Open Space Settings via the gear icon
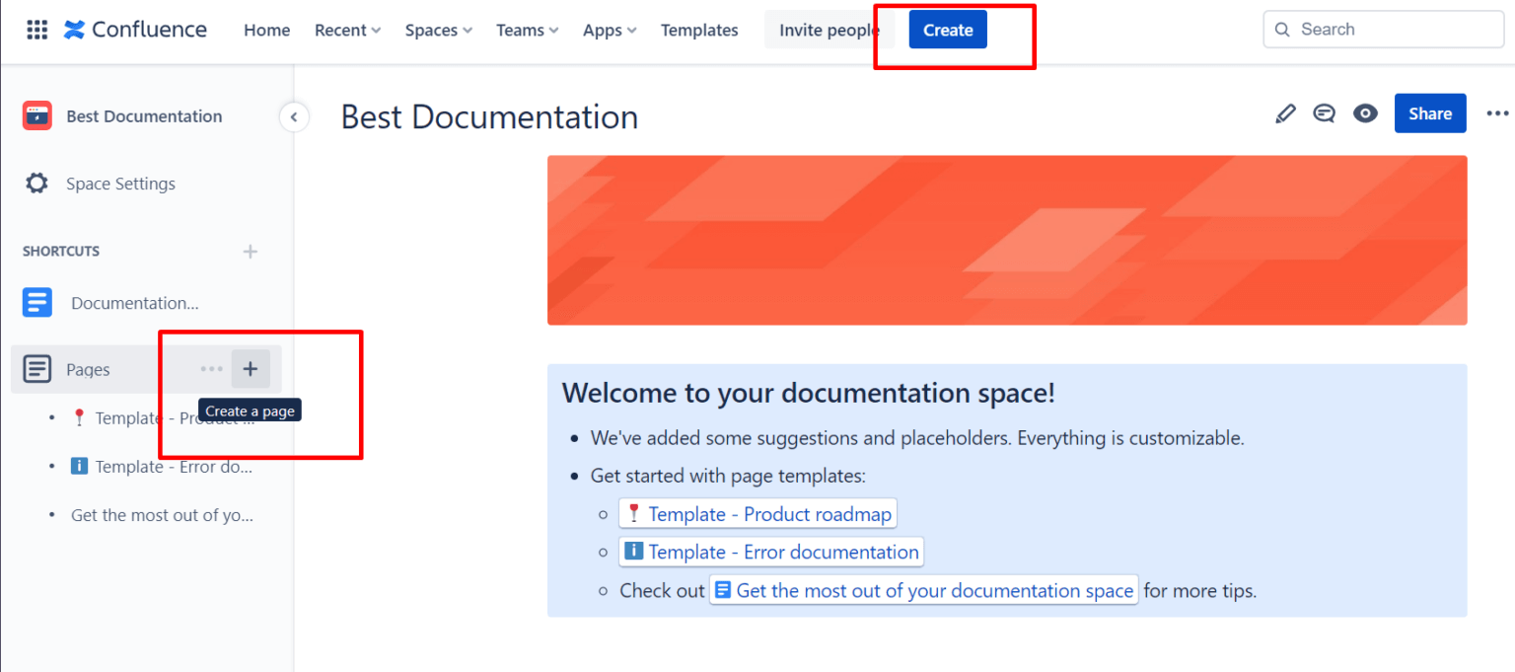This screenshot has height=672, width=1515. 36,184
